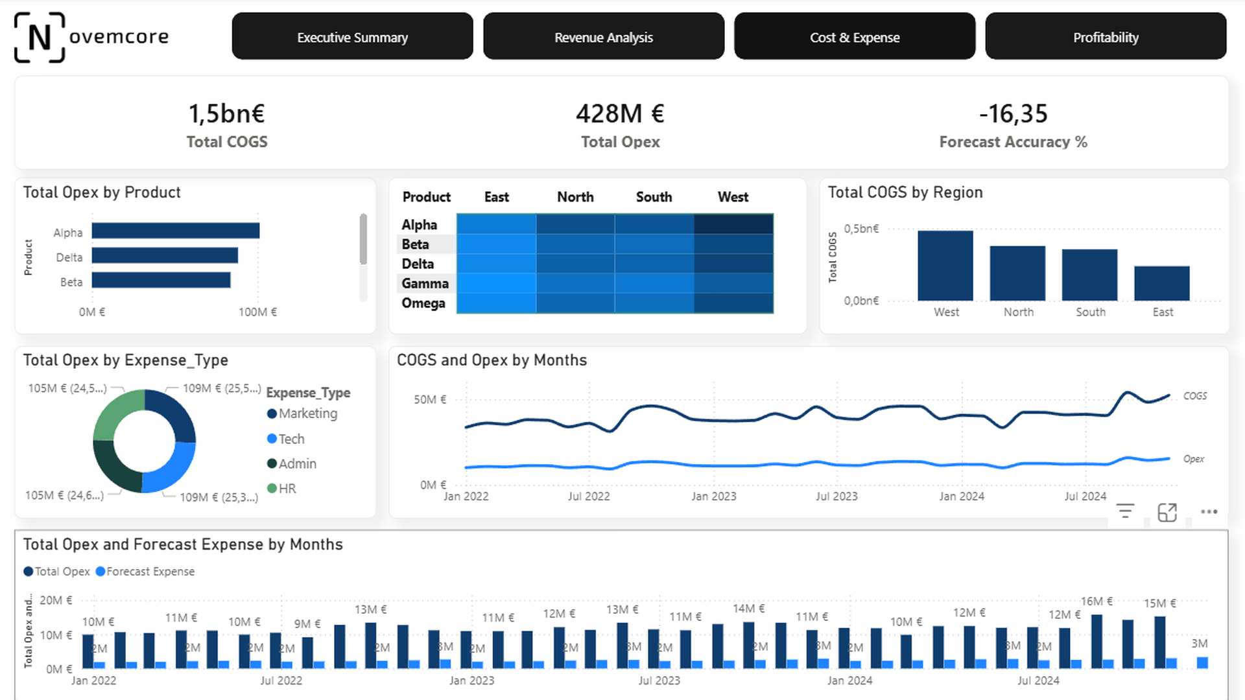Select the West column in COGS chart
The width and height of the screenshot is (1245, 700).
945,266
